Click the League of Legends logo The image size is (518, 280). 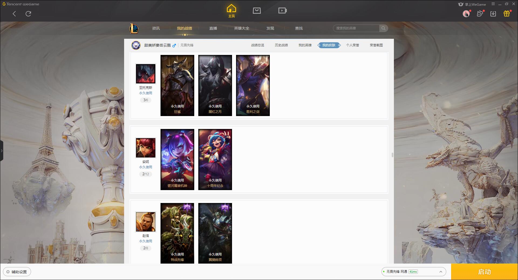point(134,28)
